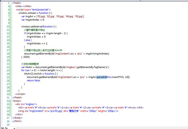Collapse the else block on line 14
The image size is (188, 129).
coord(12,40)
